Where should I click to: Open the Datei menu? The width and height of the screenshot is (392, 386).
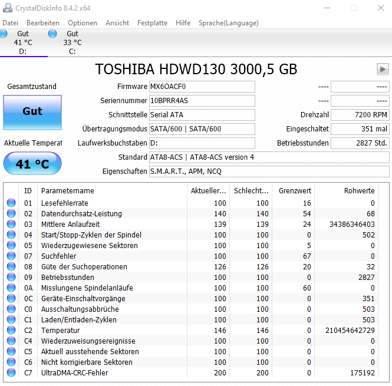pos(10,23)
